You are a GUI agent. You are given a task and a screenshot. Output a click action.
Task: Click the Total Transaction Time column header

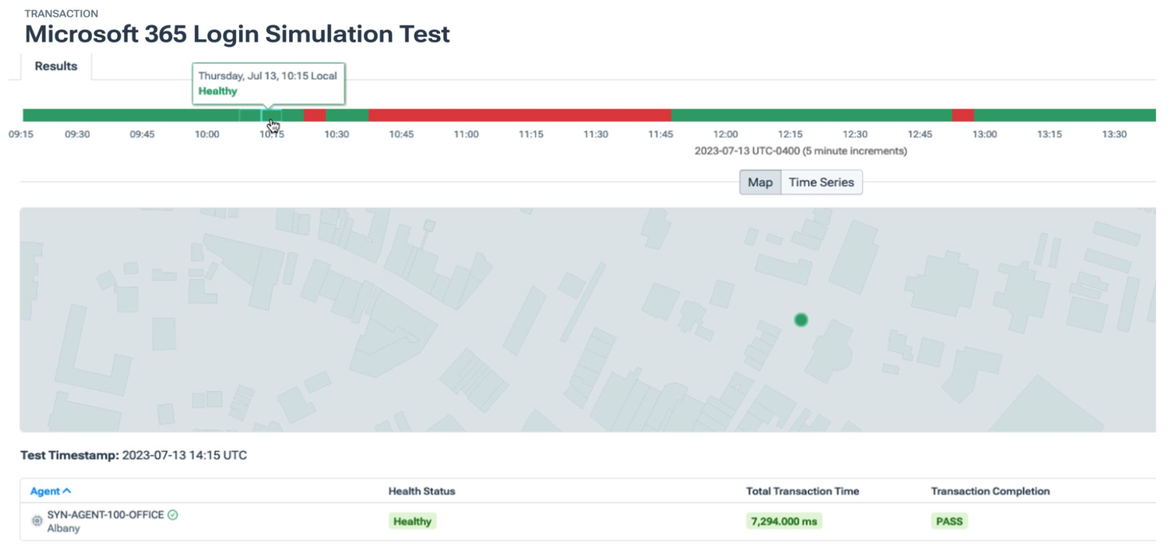click(803, 491)
